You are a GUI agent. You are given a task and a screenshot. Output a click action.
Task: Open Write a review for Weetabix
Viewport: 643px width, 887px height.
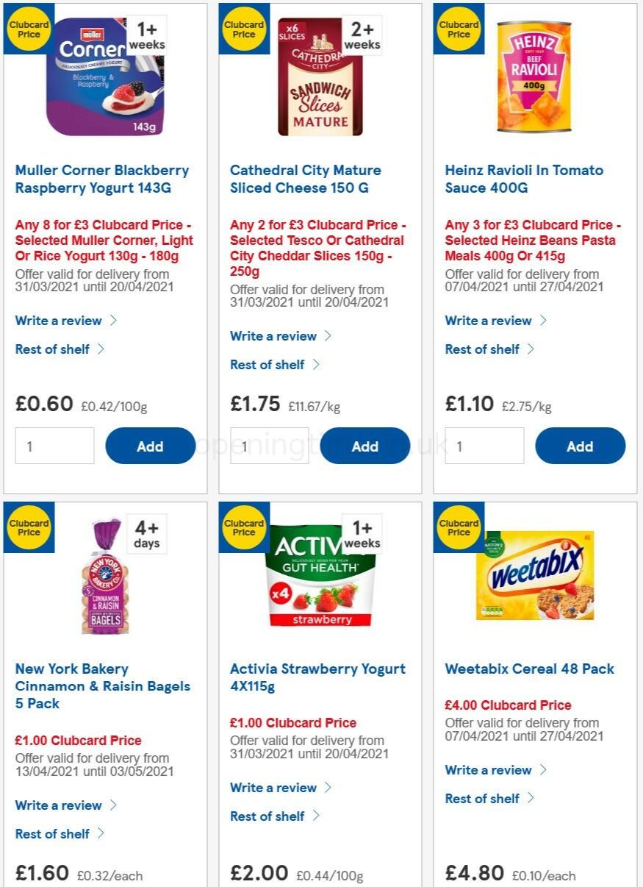coord(489,770)
